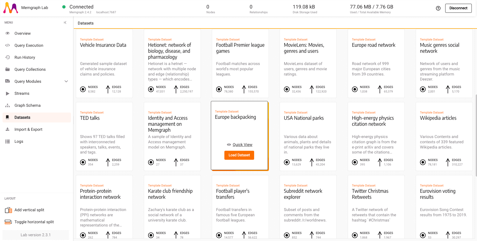Click Load Dataset for Europe backpacking

coord(239,155)
